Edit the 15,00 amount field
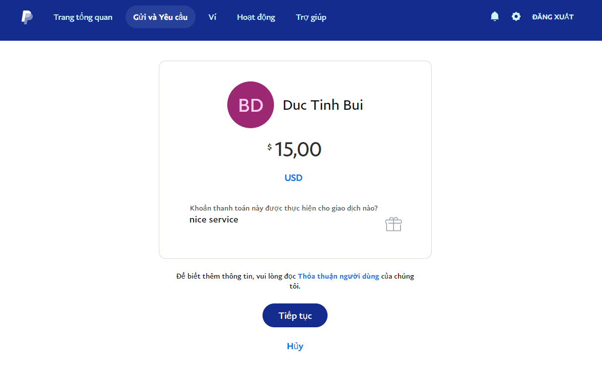Image resolution: width=602 pixels, height=370 pixels. pos(298,149)
